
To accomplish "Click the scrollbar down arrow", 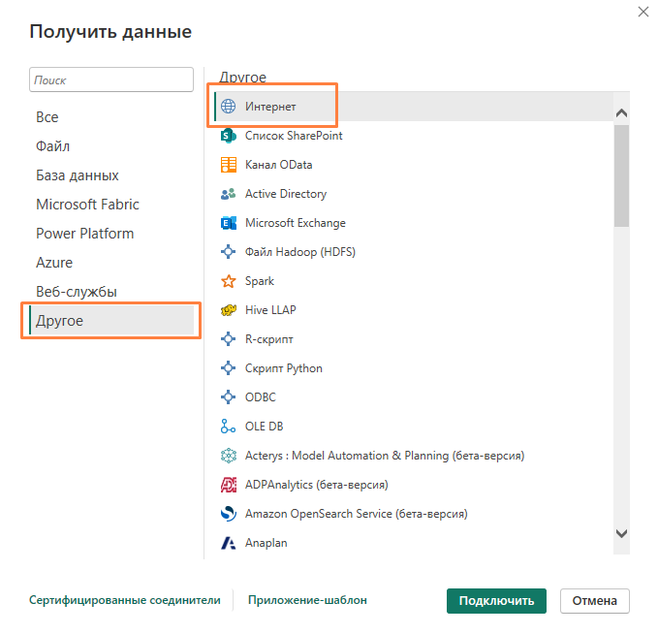I will click(621, 533).
